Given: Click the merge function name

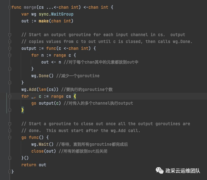Looking at the screenshot, I should click(x=30, y=7).
